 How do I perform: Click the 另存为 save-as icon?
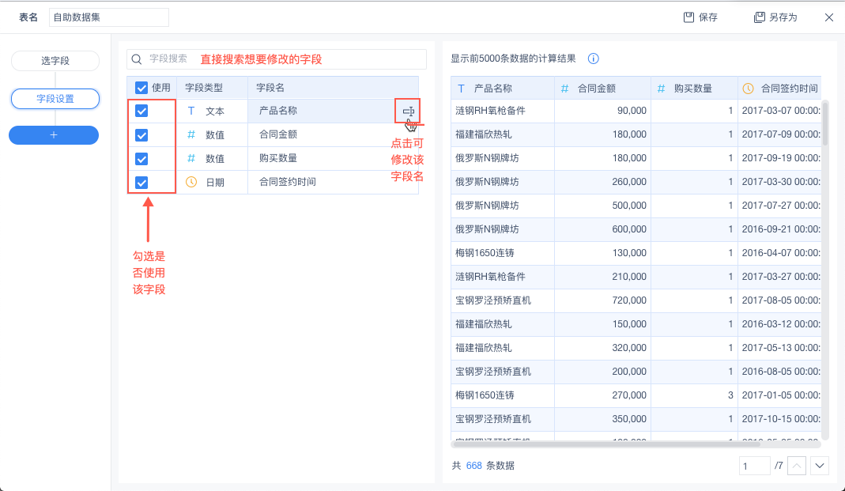pyautogui.click(x=760, y=17)
